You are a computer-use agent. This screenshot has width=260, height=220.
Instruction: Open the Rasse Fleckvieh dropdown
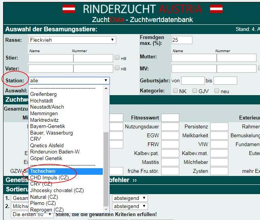72,40
